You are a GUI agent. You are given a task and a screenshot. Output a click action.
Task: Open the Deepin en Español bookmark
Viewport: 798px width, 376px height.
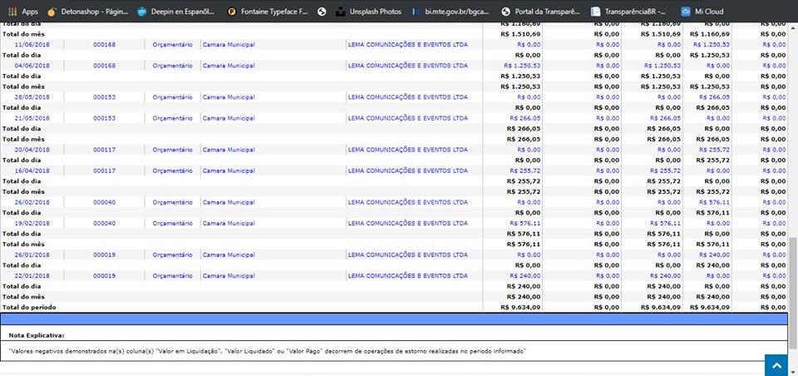[175, 12]
